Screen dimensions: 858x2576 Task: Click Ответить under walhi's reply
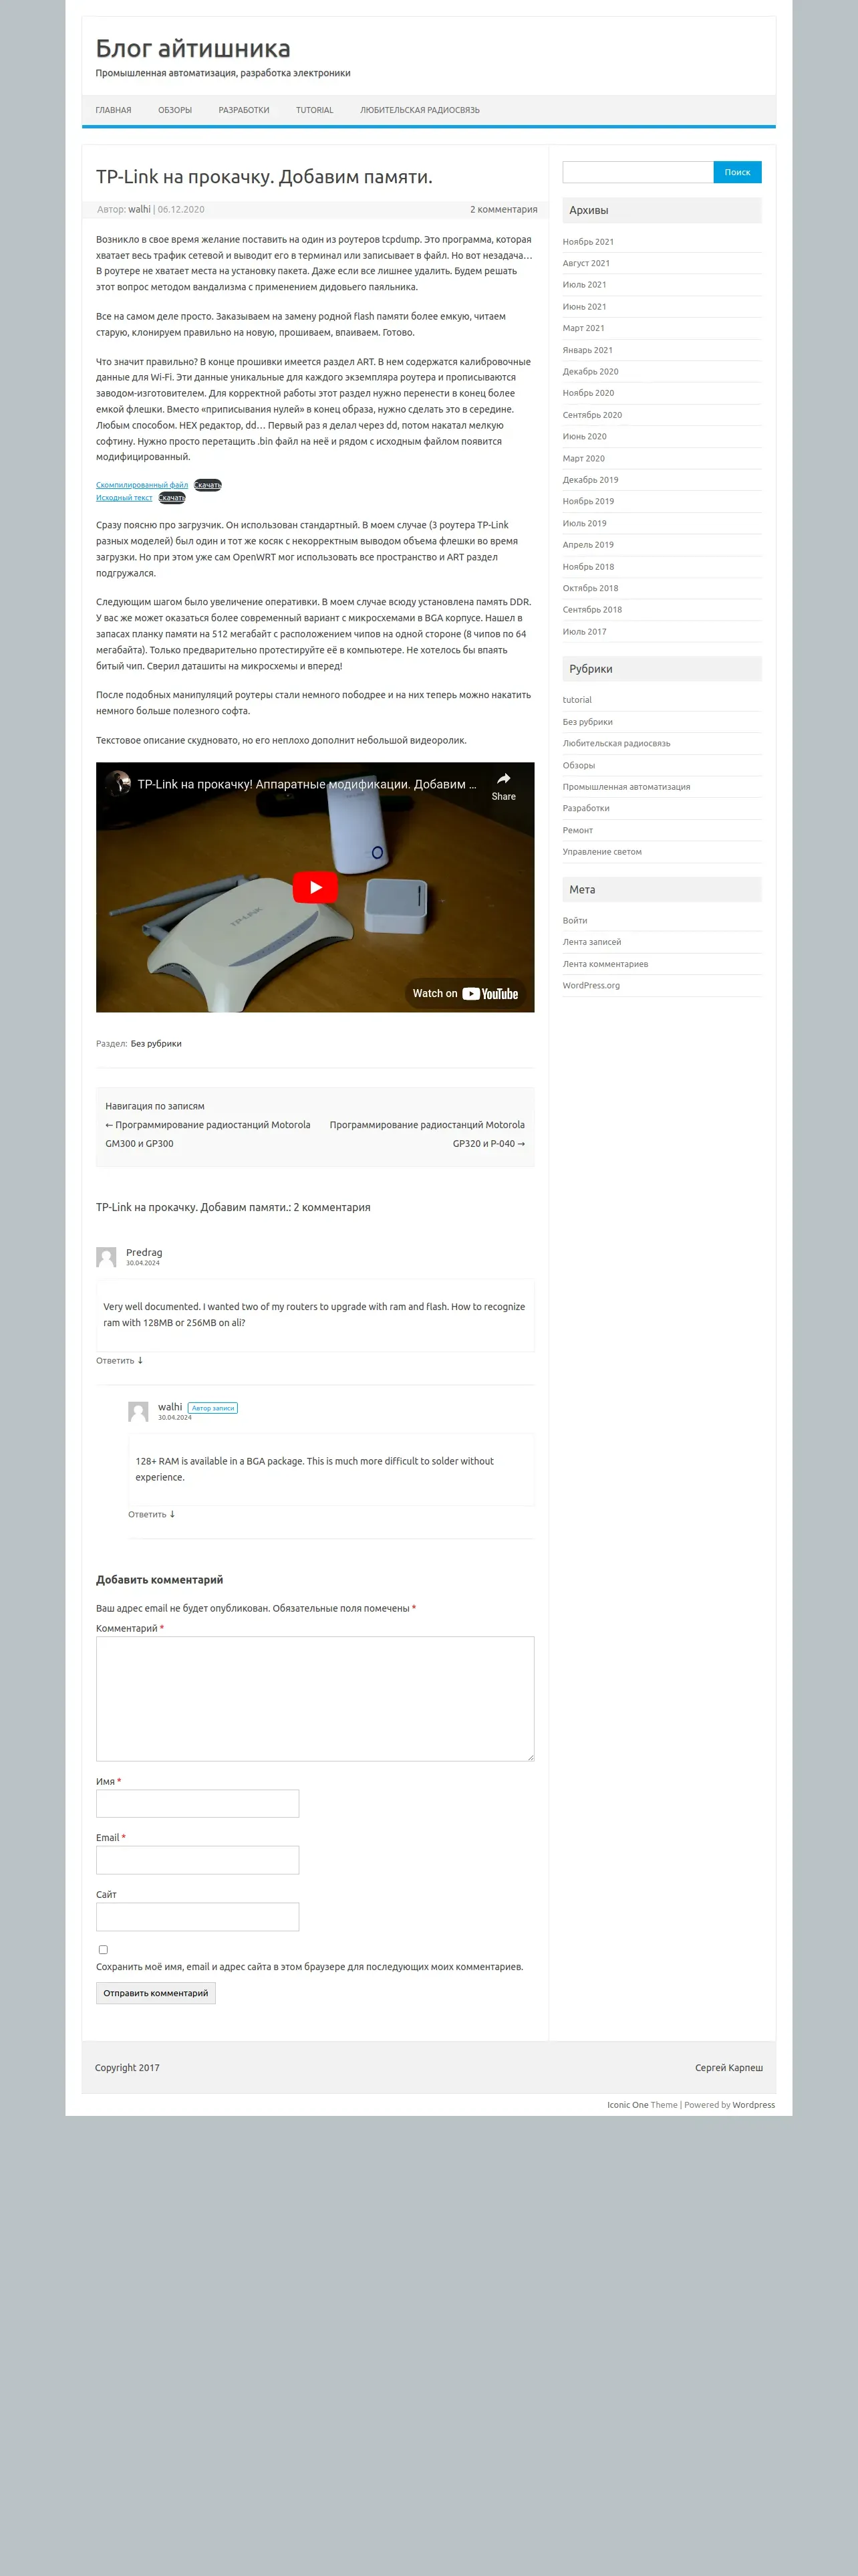[152, 1514]
